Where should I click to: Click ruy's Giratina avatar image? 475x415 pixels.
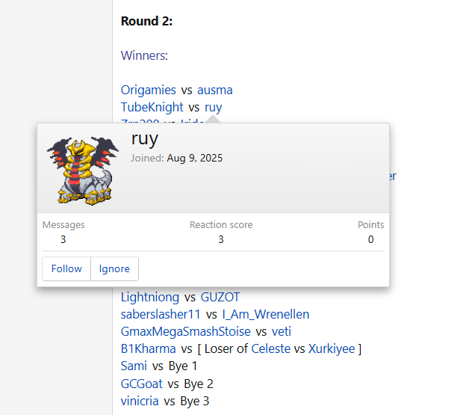(x=83, y=170)
